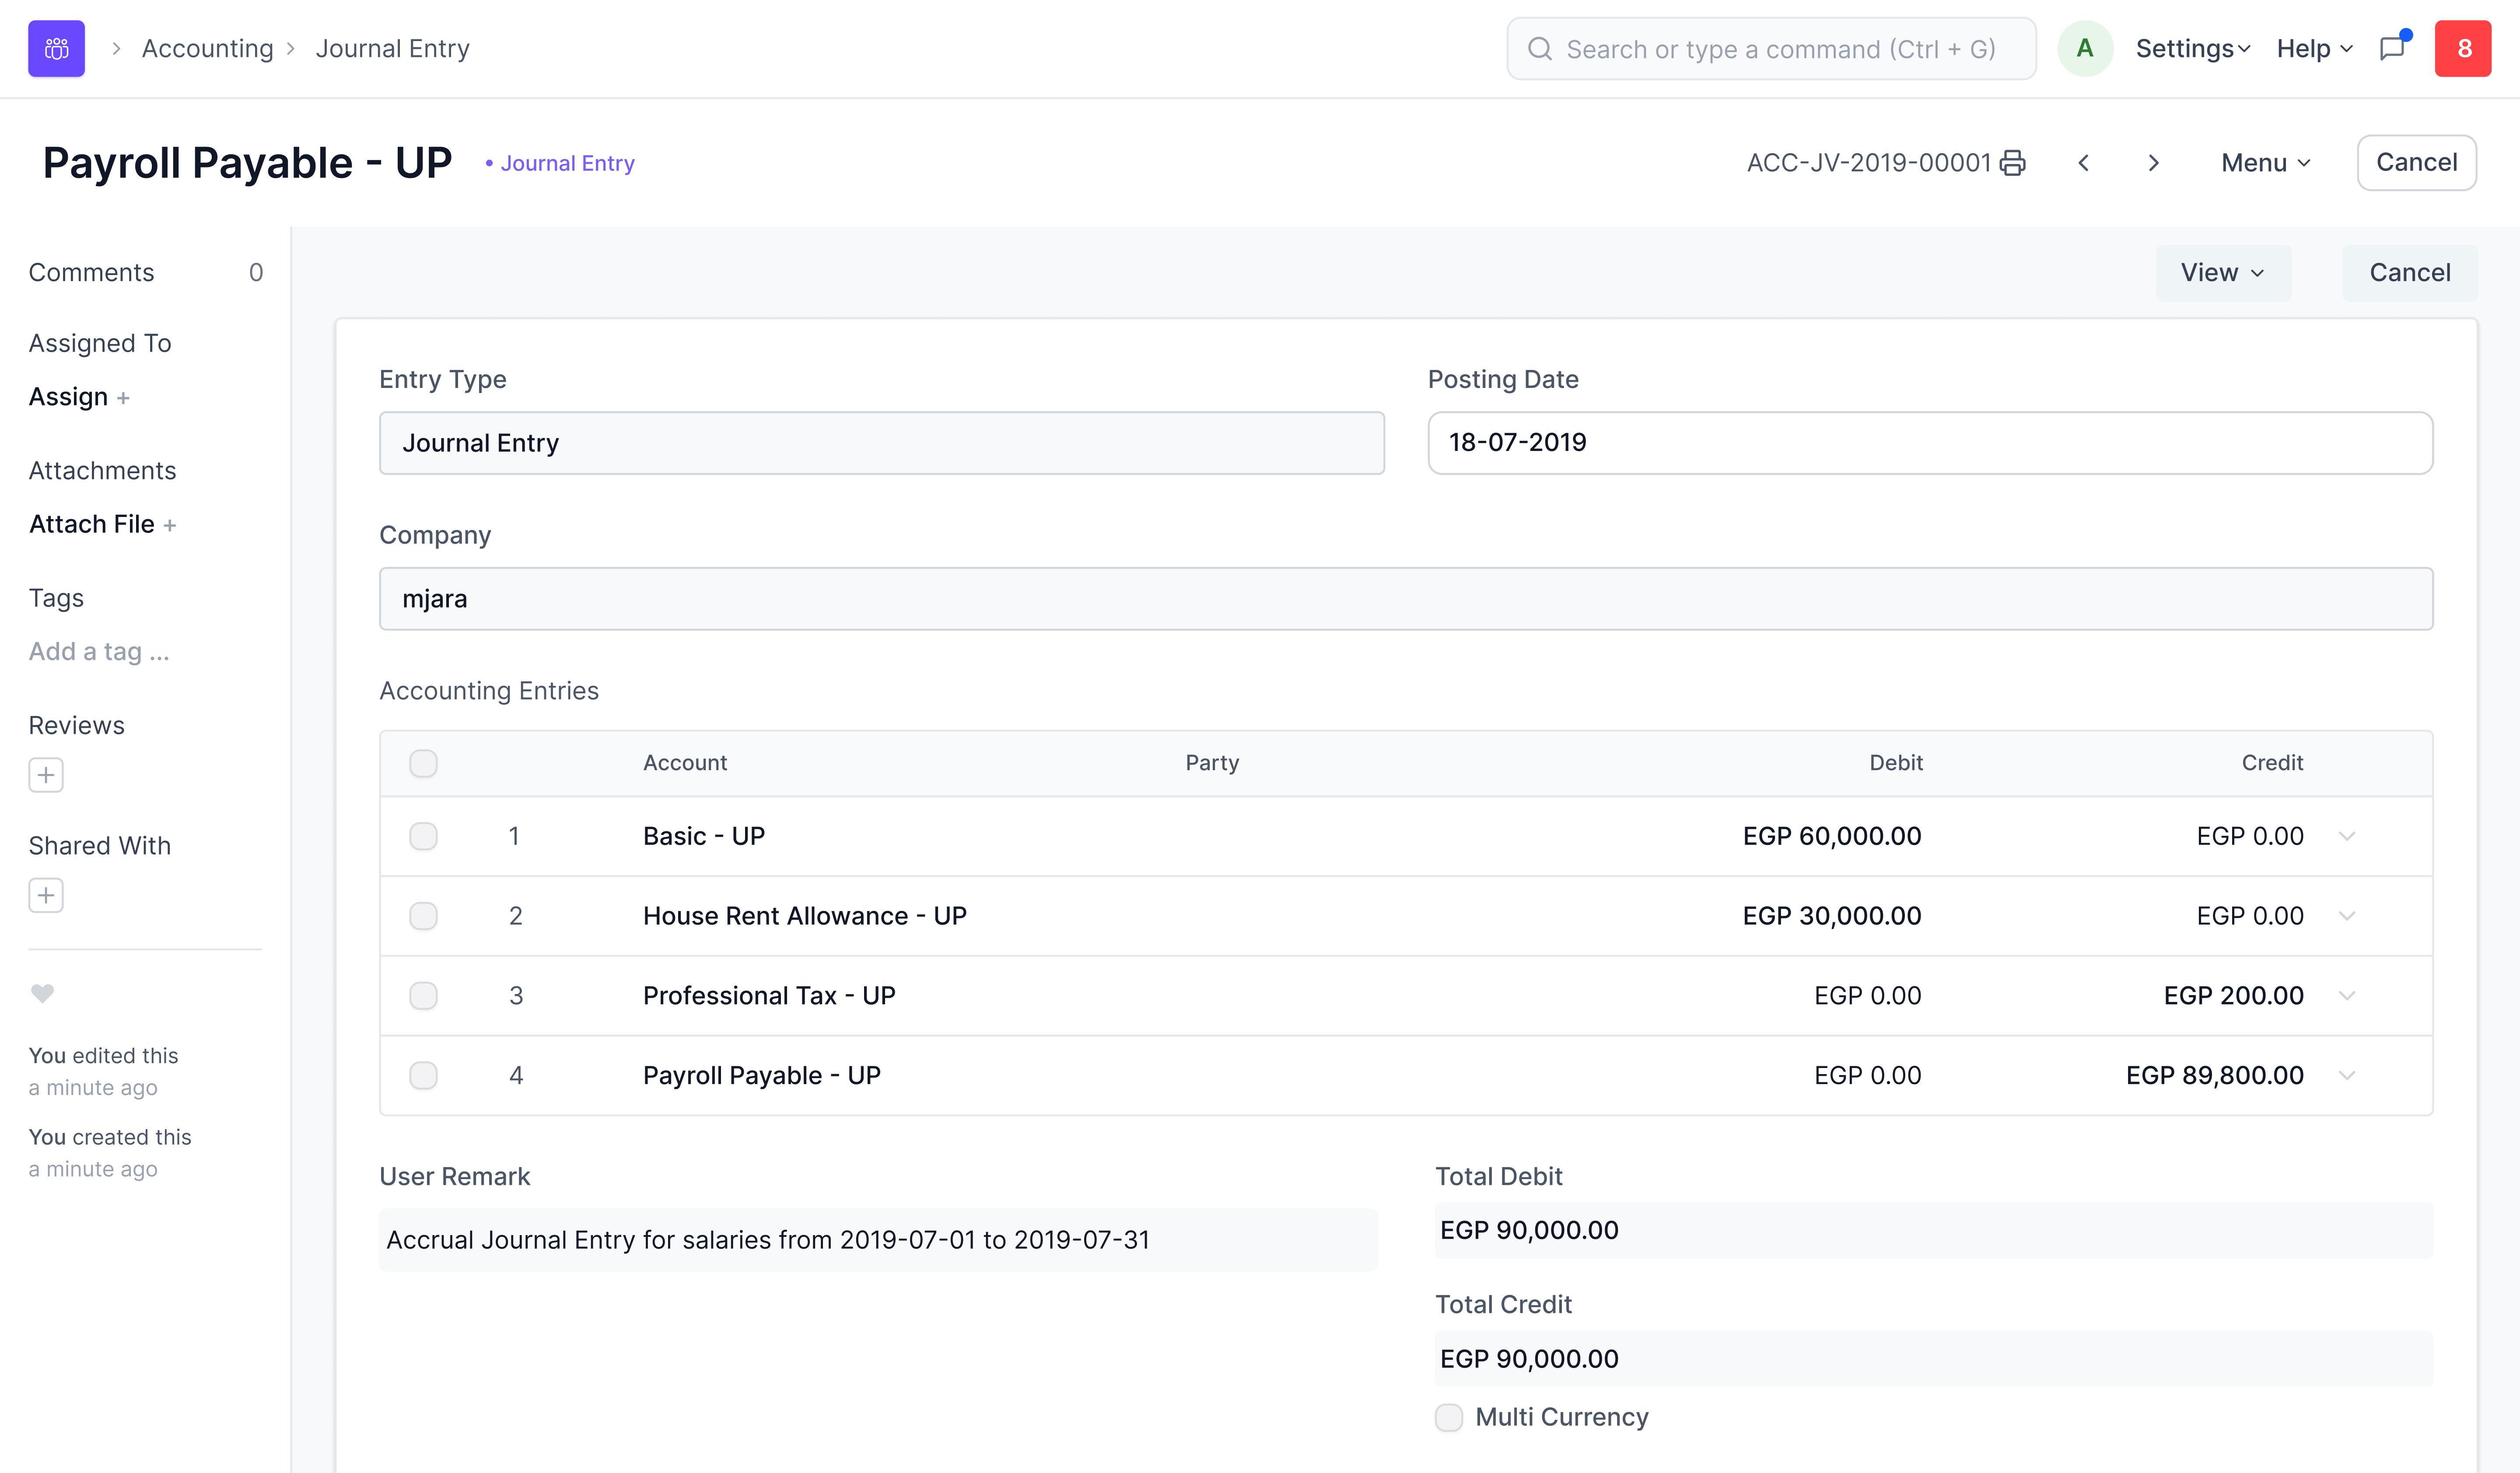Enable the Multi Currency checkbox
The image size is (2520, 1473).
[1449, 1417]
